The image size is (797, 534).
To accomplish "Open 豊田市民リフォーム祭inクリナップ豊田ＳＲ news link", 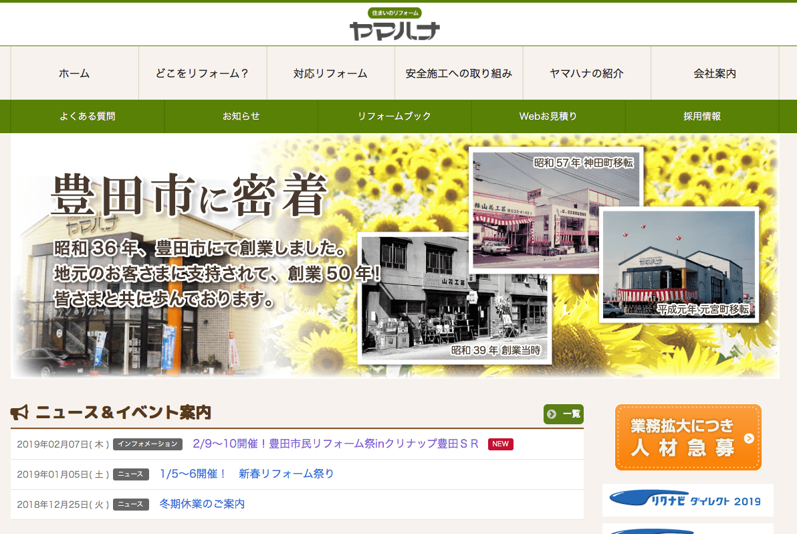I will pyautogui.click(x=336, y=444).
